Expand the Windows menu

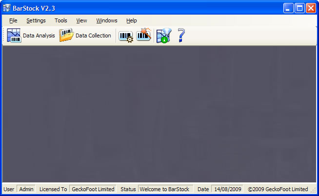pyautogui.click(x=107, y=20)
